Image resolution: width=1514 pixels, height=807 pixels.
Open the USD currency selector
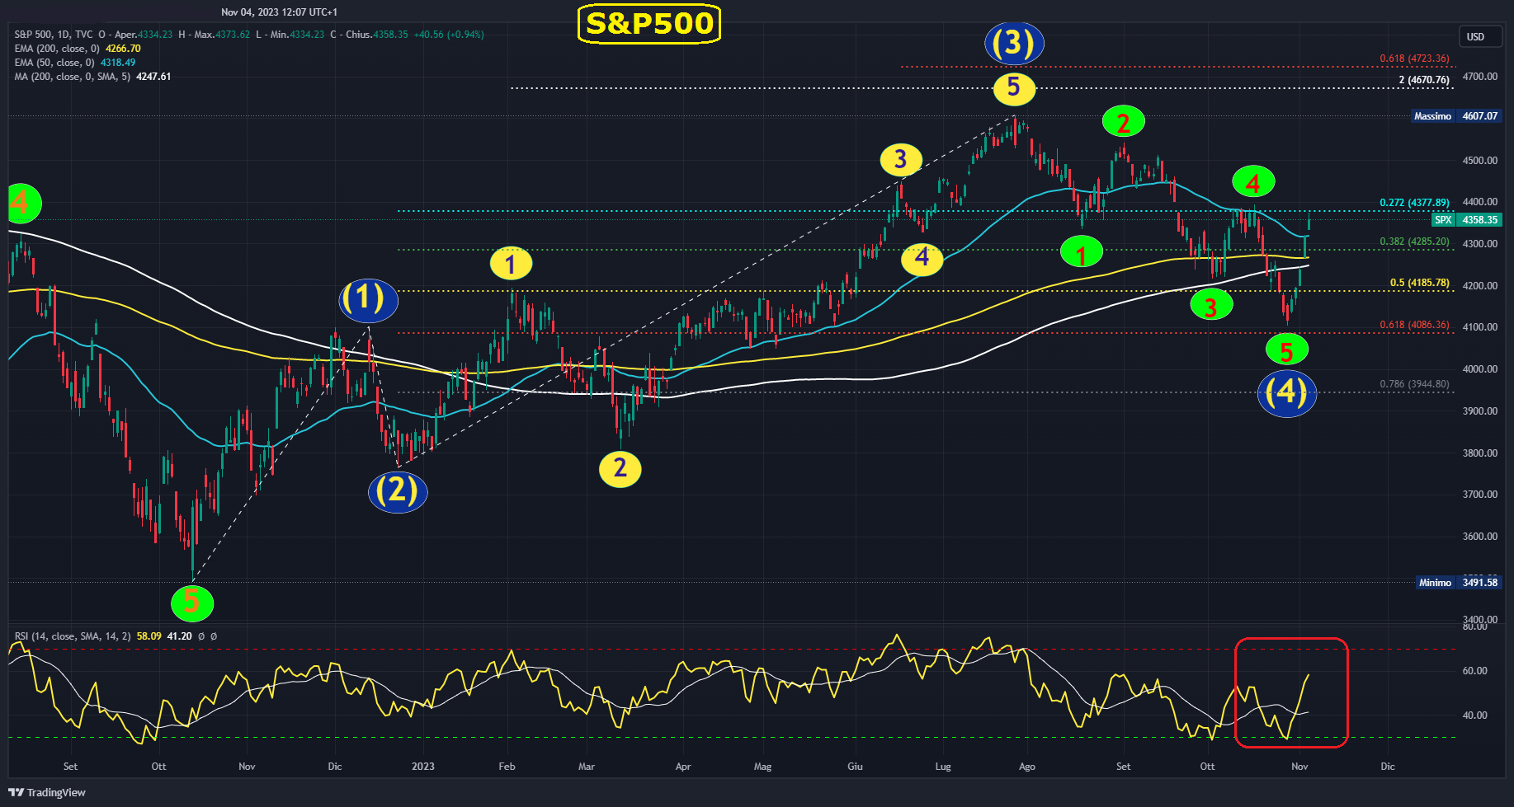(x=1480, y=36)
